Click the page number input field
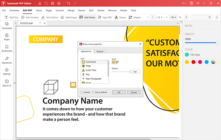This screenshot has width=221, height=140. 152,17
